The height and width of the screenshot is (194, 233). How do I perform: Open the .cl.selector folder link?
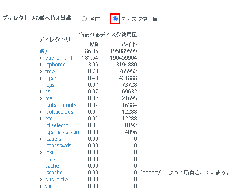coord(58,125)
